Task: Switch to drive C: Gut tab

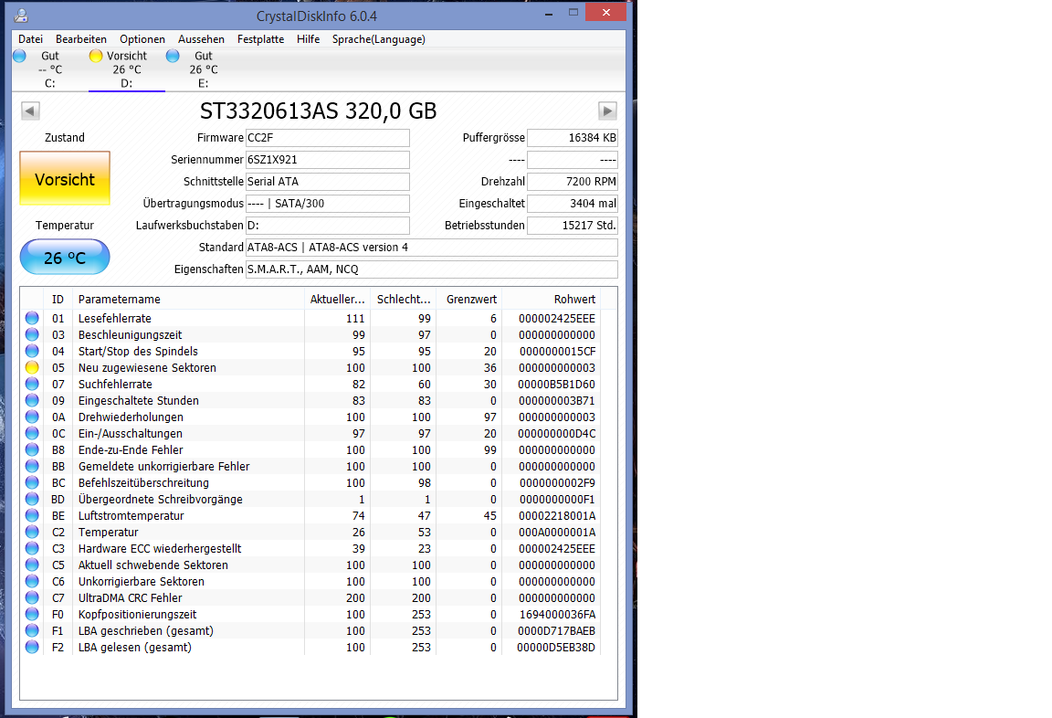Action: click(x=49, y=69)
